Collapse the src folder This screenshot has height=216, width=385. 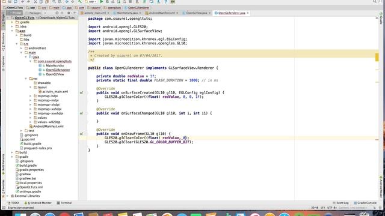click(17, 44)
